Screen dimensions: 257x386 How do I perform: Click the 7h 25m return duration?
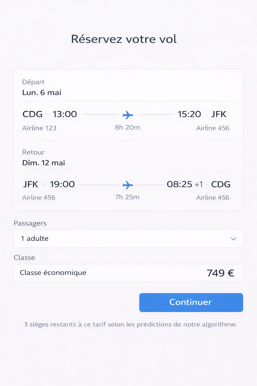click(127, 197)
